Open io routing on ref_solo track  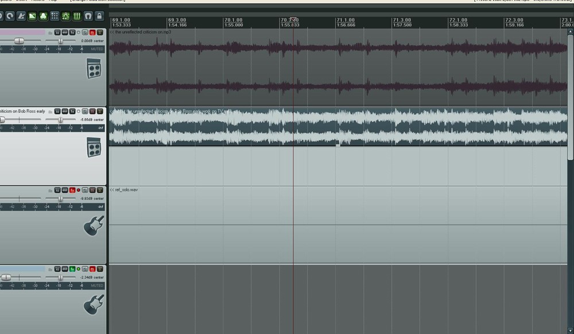click(57, 190)
